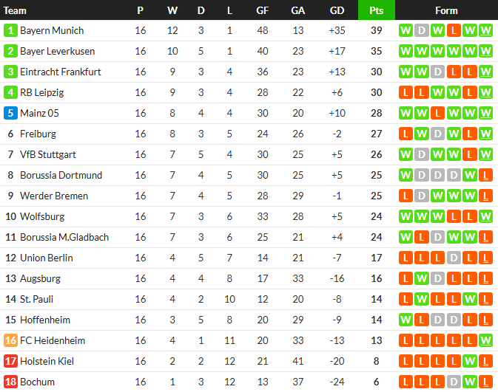Open the St. Pauli team link

[x=37, y=299]
